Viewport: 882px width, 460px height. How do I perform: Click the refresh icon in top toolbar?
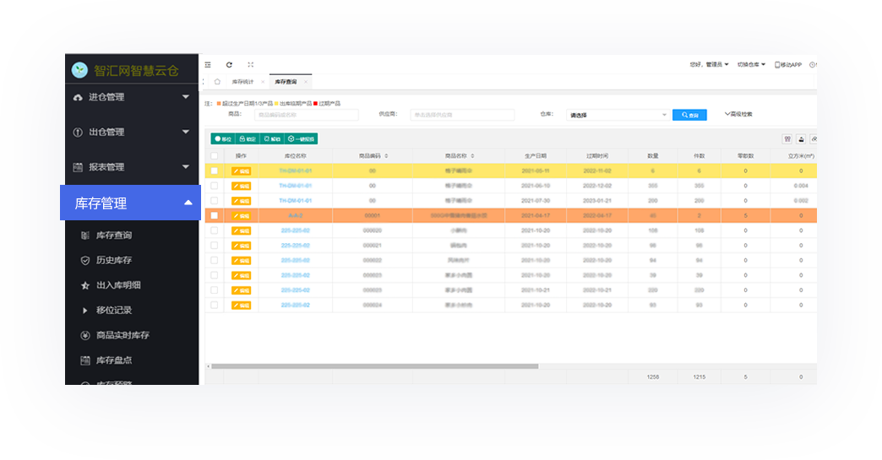[x=229, y=64]
